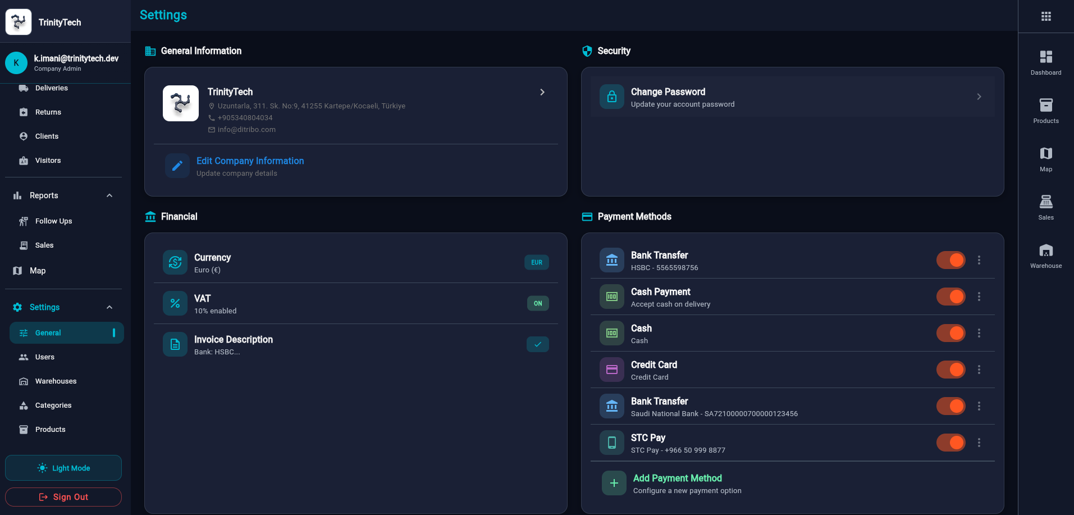Image resolution: width=1074 pixels, height=515 pixels.
Task: Toggle the Invoice Description checkmark
Action: pyautogui.click(x=537, y=344)
